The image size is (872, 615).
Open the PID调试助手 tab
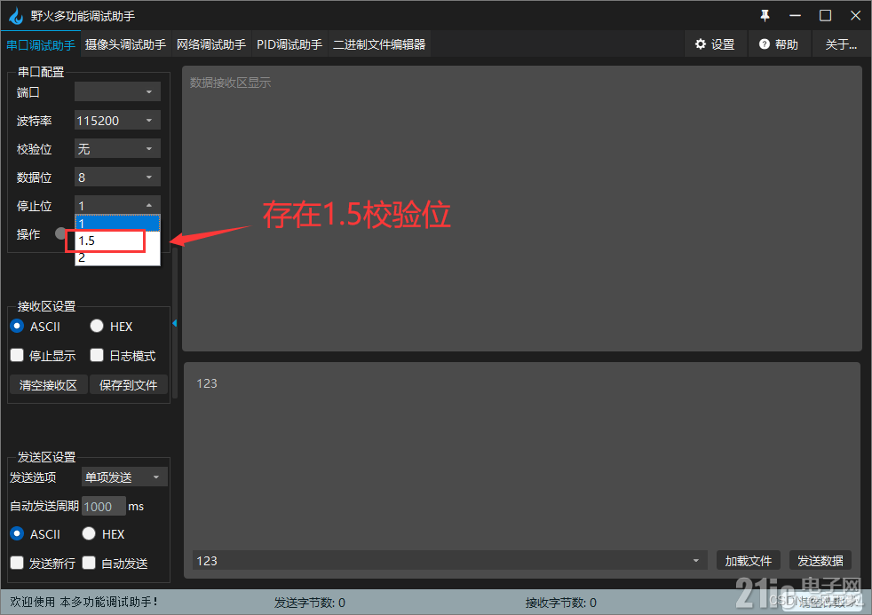click(289, 44)
